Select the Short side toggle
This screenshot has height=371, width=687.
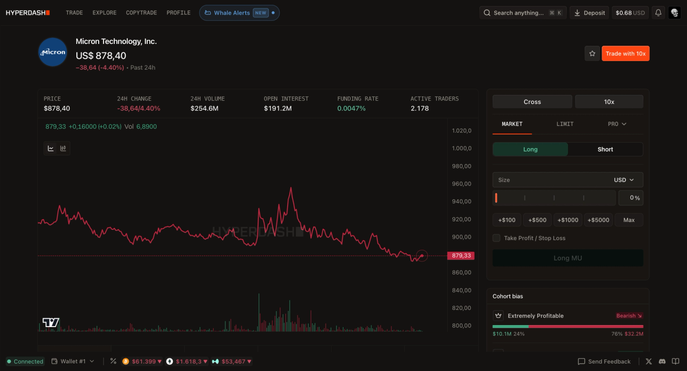tap(605, 150)
